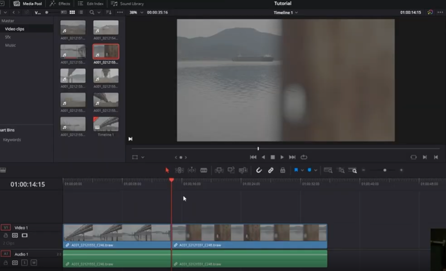This screenshot has height=271, width=446.
Task: Click the Loop playback icon
Action: point(304,157)
